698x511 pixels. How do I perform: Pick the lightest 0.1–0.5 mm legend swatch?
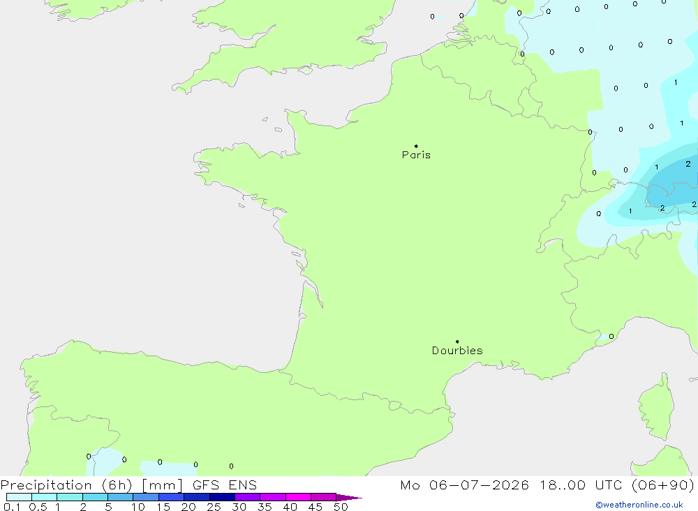pyautogui.click(x=19, y=497)
